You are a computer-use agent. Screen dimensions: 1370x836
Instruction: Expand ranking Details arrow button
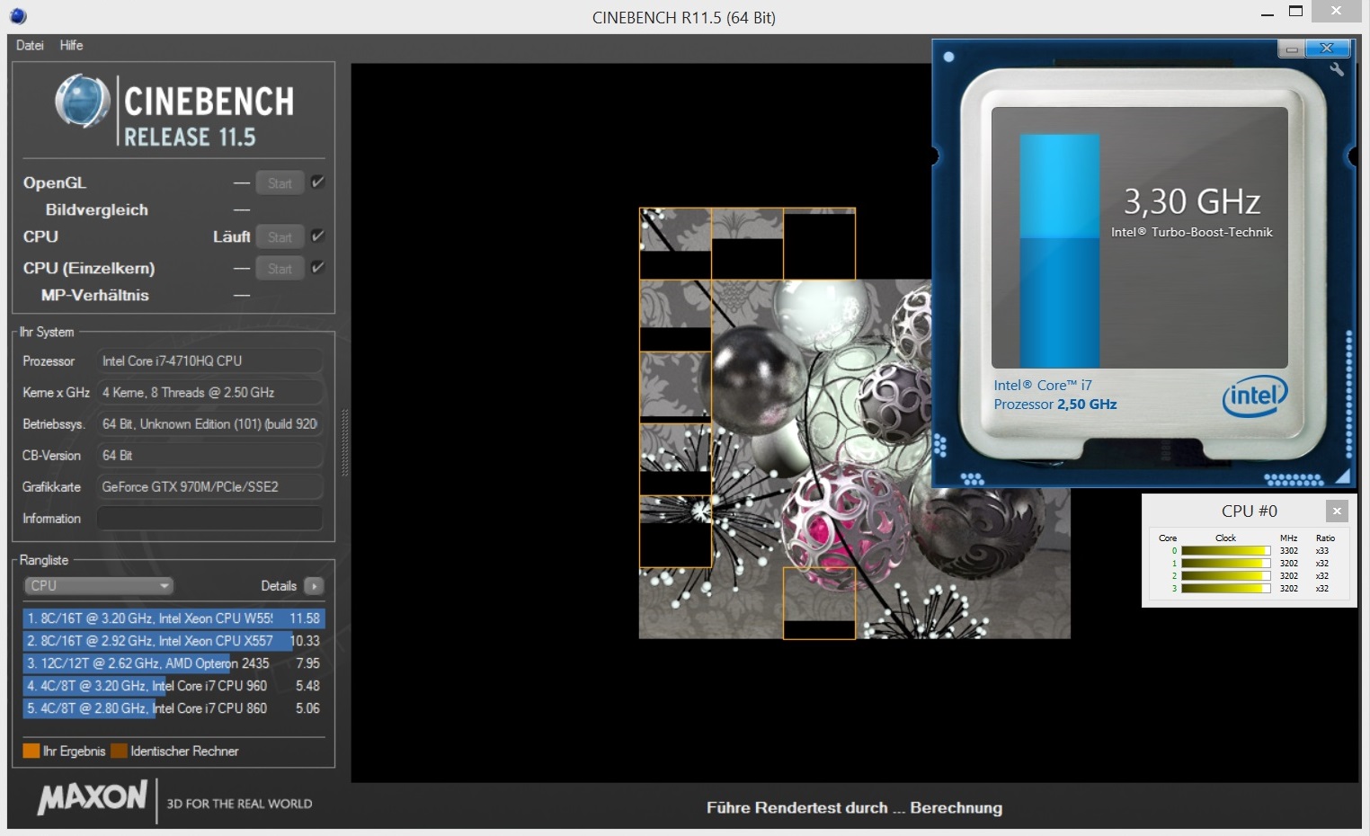(x=314, y=586)
